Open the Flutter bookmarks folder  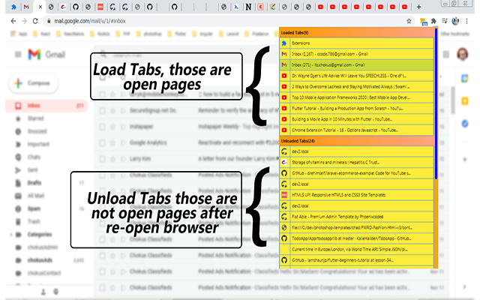coord(177,34)
